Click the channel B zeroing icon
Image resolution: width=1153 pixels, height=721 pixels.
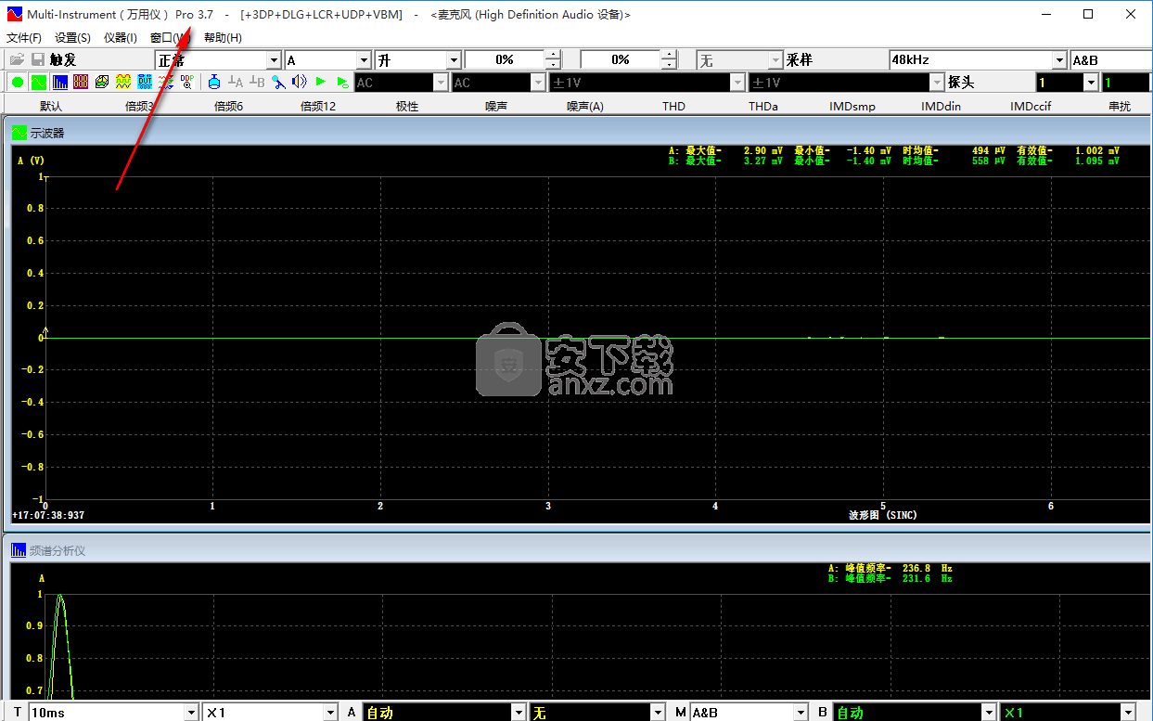pos(257,83)
